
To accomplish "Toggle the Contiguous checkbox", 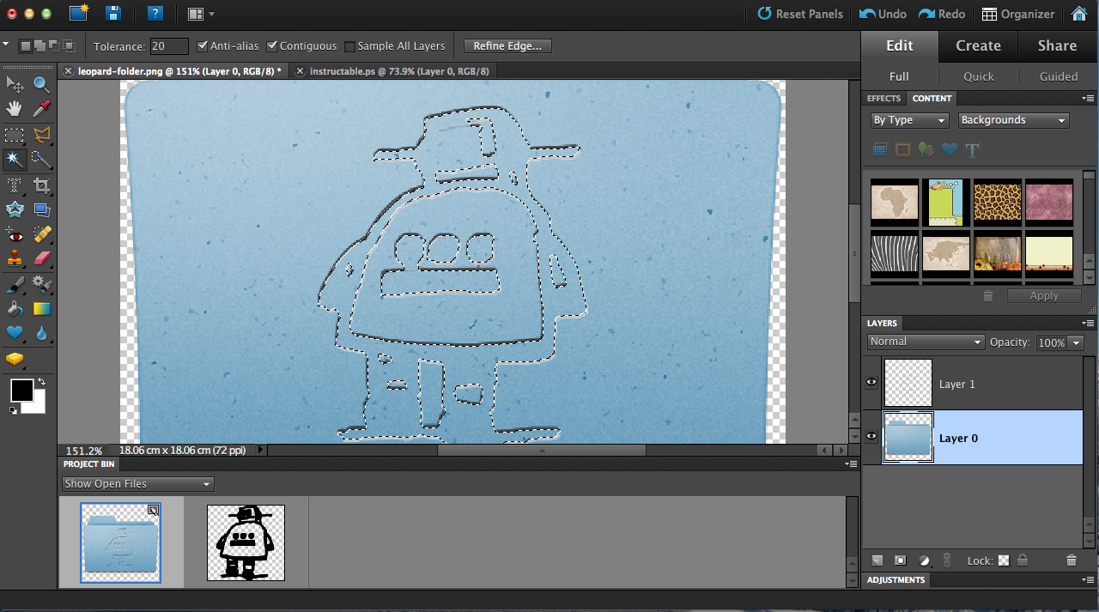I will click(272, 45).
